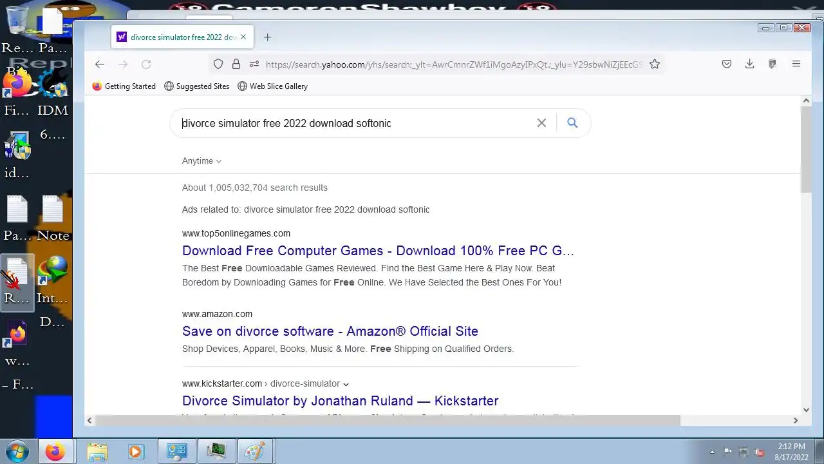Open Paint from the taskbar
Viewport: 824px width, 464px height.
(256, 452)
